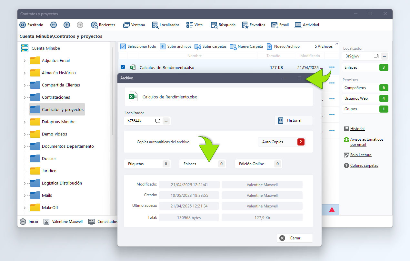Tick the Seleccionar todo checkbox
This screenshot has width=410, height=261.
pyautogui.click(x=123, y=46)
